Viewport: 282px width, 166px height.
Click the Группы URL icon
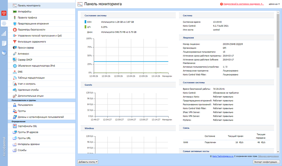click(x=15, y=138)
